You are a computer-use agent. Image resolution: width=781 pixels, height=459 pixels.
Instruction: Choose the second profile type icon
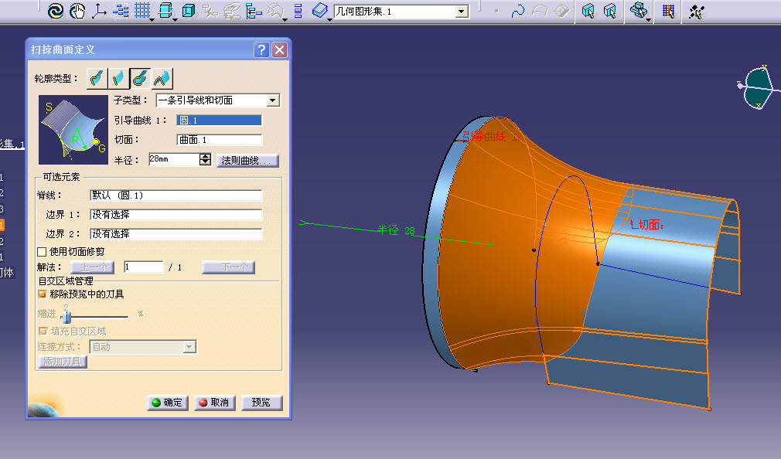click(x=118, y=79)
